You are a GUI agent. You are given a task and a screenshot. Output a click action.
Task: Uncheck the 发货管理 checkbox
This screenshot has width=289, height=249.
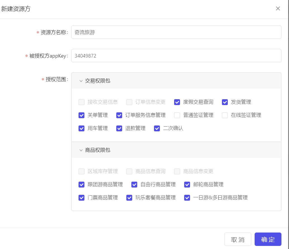(225, 102)
